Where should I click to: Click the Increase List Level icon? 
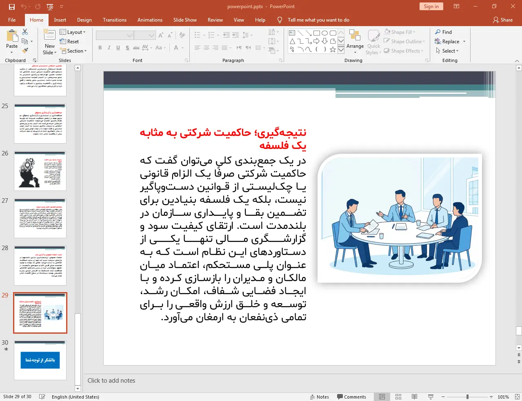click(x=235, y=35)
